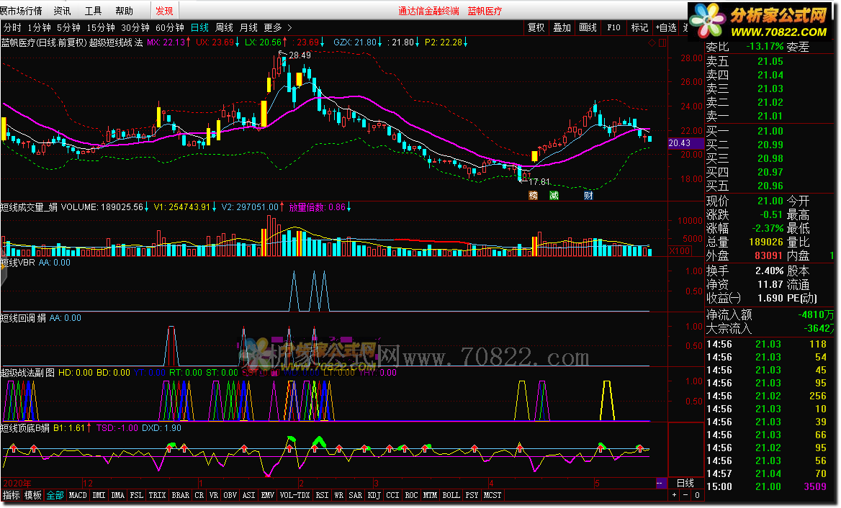Select the VOL-TDX indicator
Viewport: 841px width, 508px height.
coord(295,495)
